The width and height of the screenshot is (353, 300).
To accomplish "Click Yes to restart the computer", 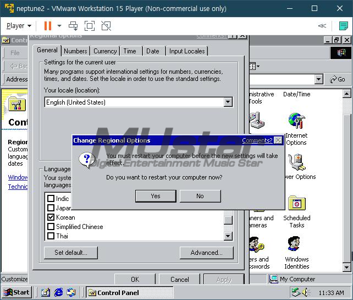I will point(156,196).
